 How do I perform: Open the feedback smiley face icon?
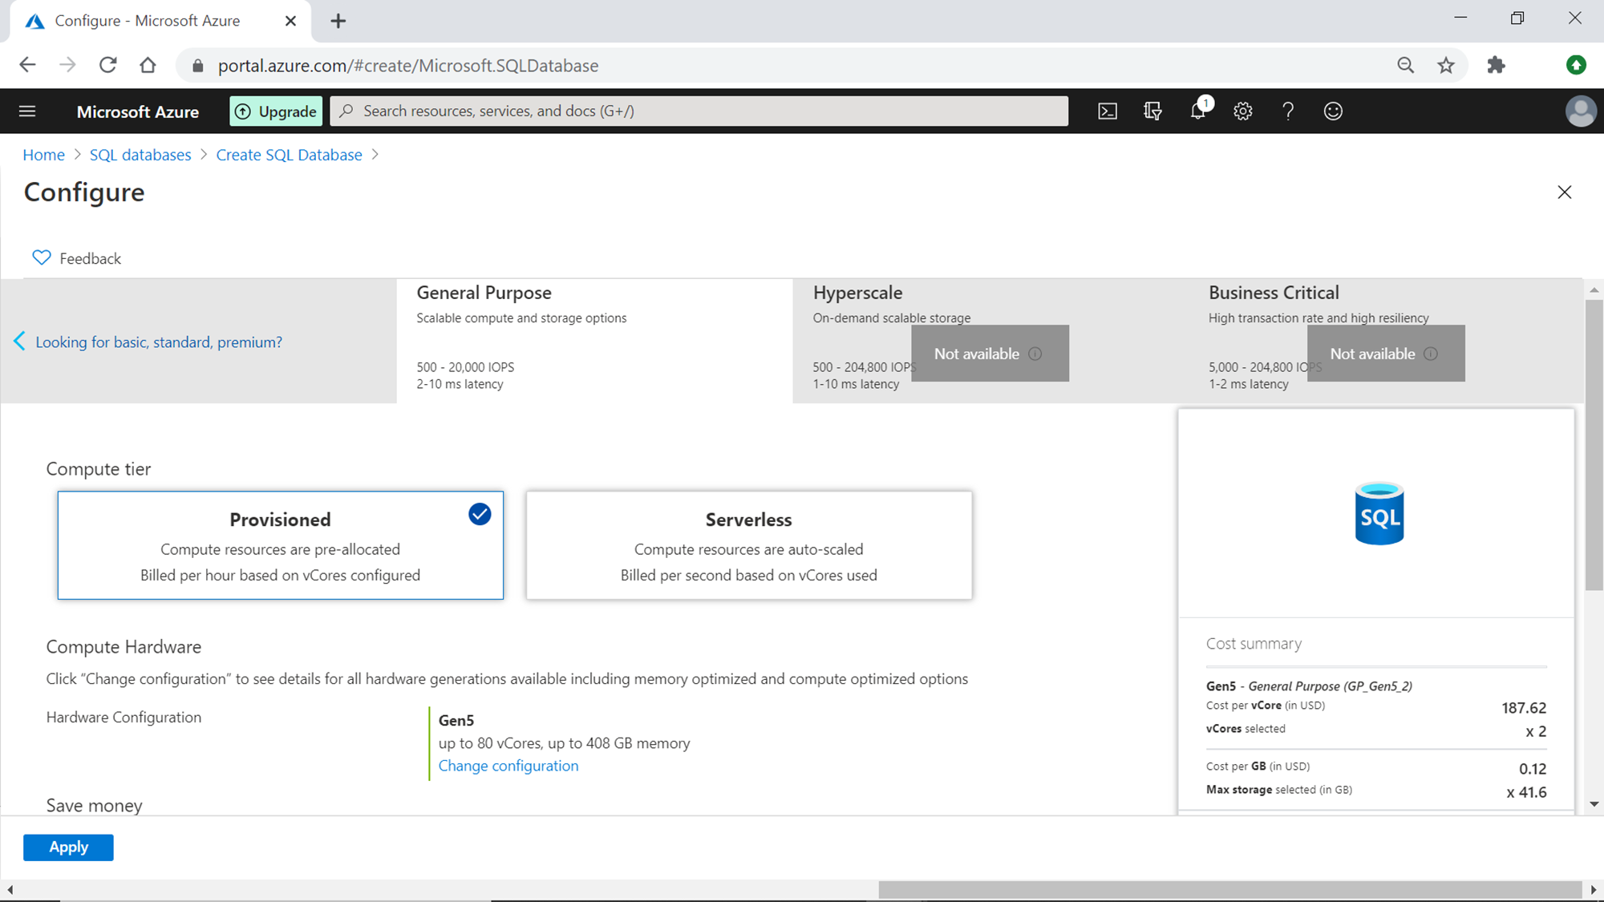pos(1332,111)
